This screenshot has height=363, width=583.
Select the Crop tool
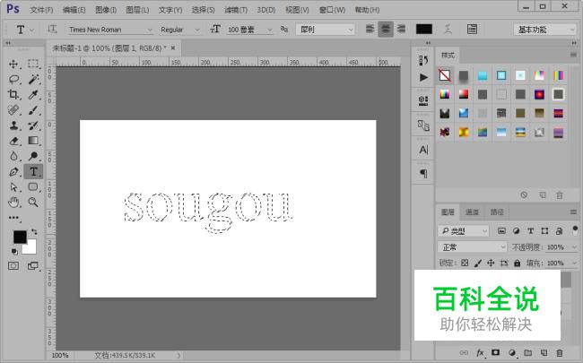click(13, 94)
